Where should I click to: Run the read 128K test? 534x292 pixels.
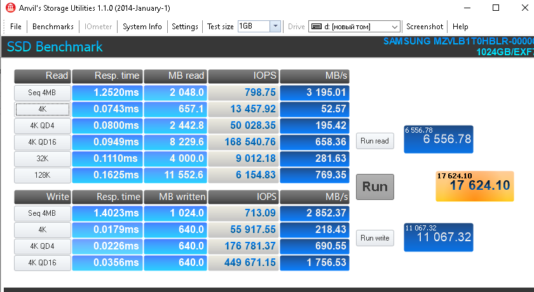[43, 175]
